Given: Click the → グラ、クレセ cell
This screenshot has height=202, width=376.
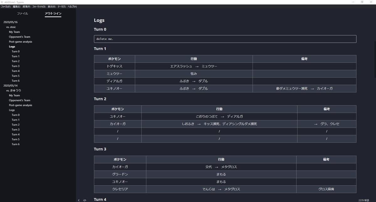Looking at the screenshot, I should (327, 124).
